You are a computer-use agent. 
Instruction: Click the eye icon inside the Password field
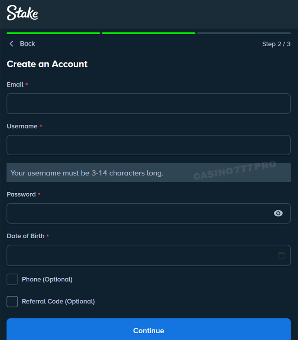click(x=278, y=213)
